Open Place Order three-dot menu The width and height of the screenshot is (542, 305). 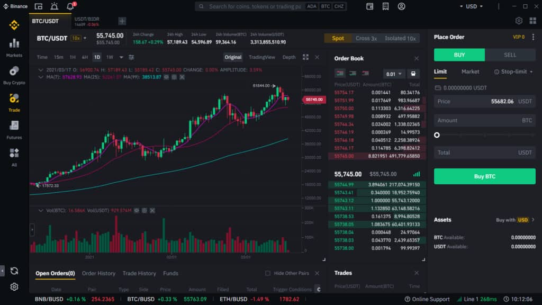click(533, 37)
